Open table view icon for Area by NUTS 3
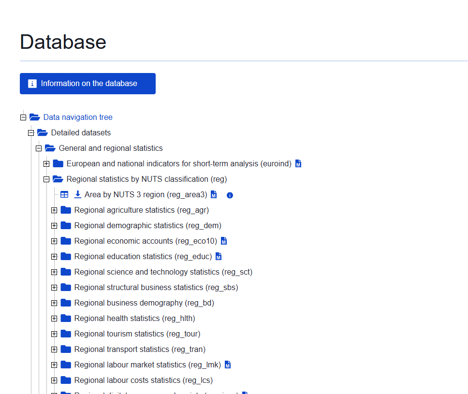Viewport: 468px width, 394px height. pos(64,195)
